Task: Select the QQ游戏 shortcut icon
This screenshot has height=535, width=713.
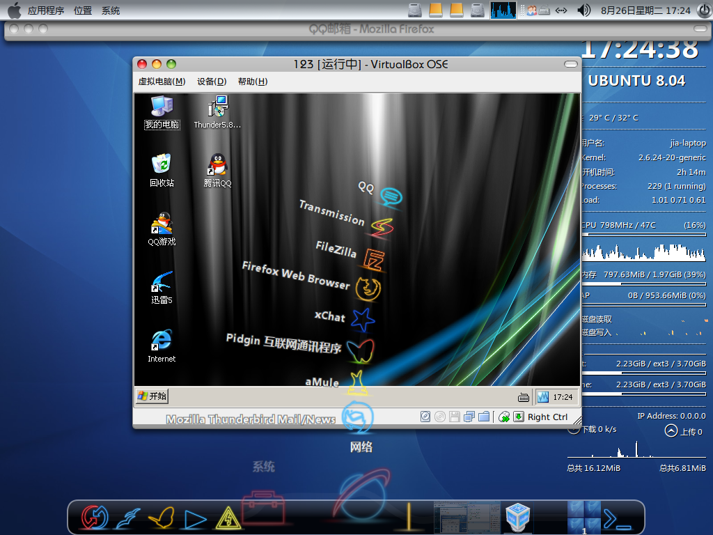Action: pos(162,229)
